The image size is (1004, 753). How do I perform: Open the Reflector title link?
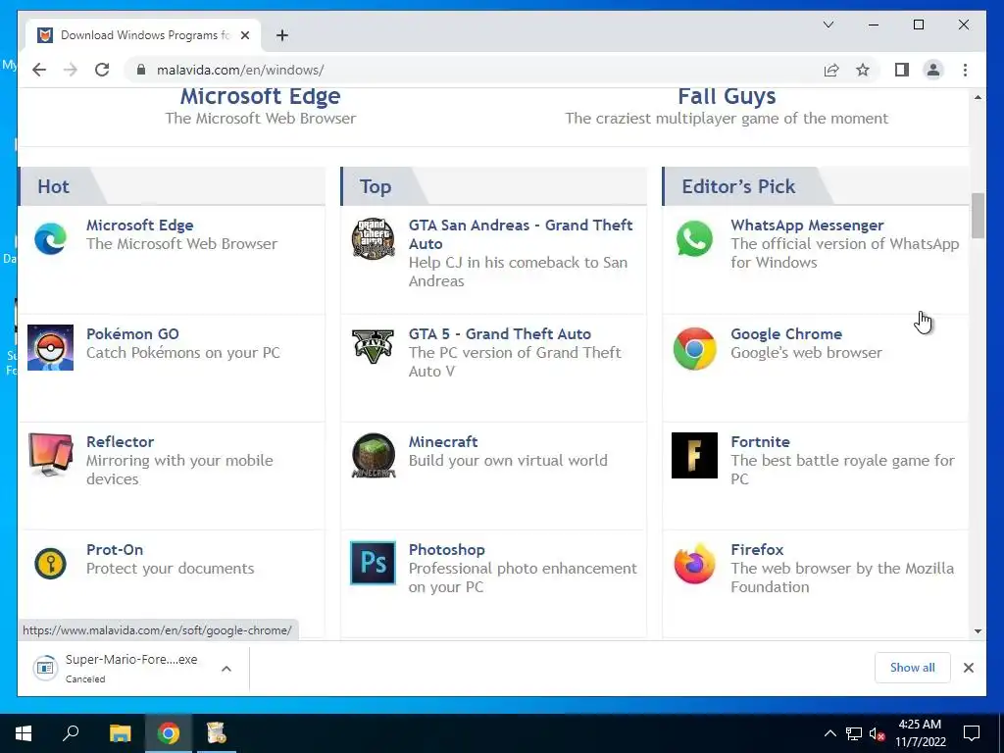121,442
